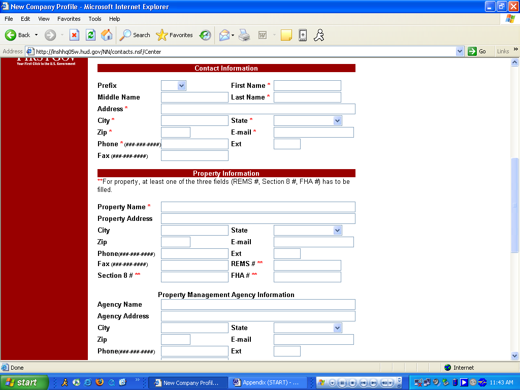Click the AIM running man Quick Launch icon
The width and height of the screenshot is (520, 390).
pyautogui.click(x=64, y=382)
